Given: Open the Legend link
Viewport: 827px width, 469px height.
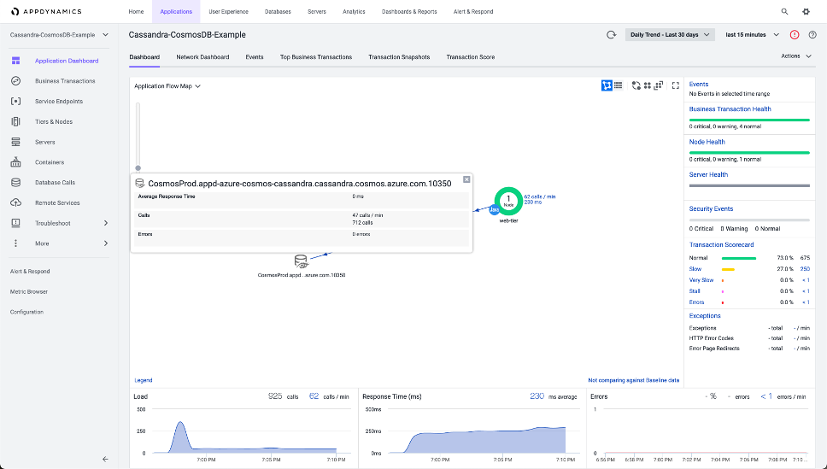Looking at the screenshot, I should (x=144, y=380).
